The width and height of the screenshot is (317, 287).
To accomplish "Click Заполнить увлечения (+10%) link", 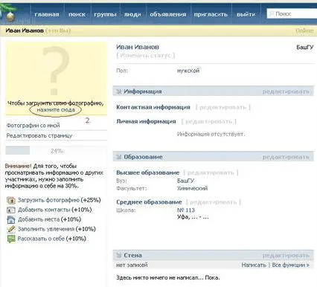I will pyautogui.click(x=57, y=229).
